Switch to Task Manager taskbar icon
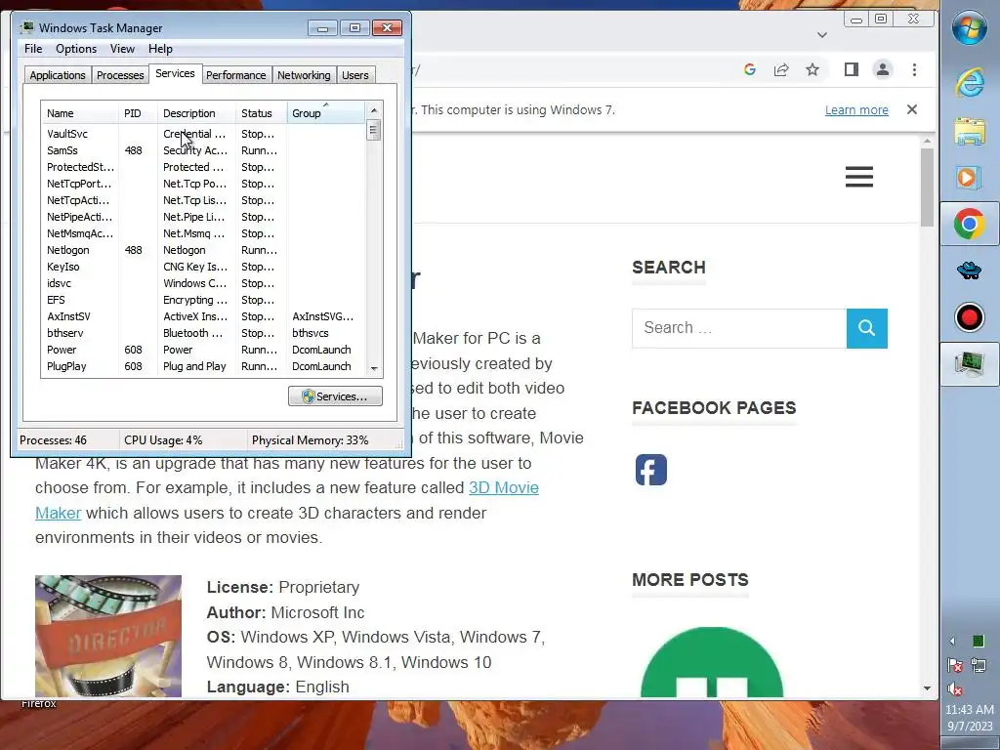The image size is (1000, 750). point(970,364)
